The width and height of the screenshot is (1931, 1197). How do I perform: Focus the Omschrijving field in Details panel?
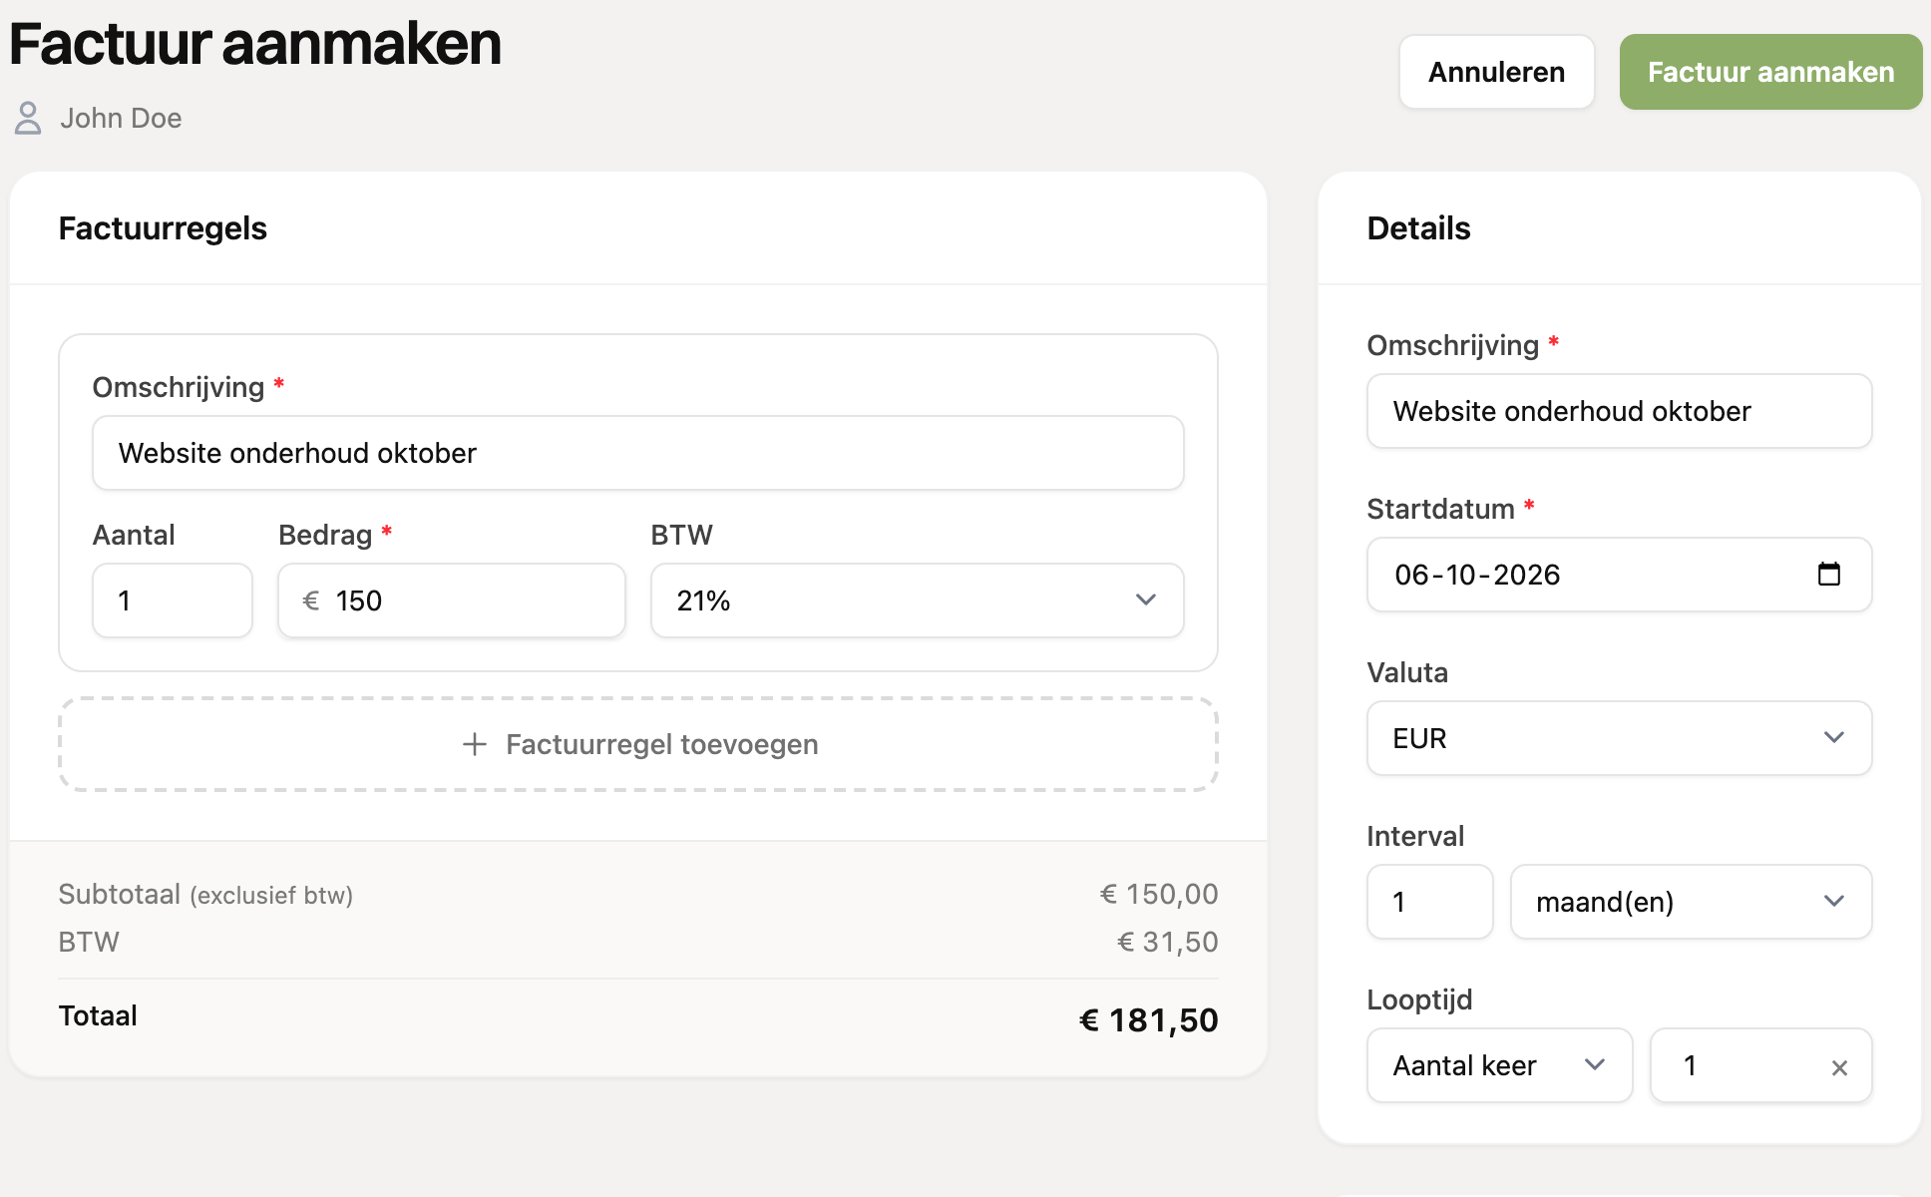point(1619,411)
